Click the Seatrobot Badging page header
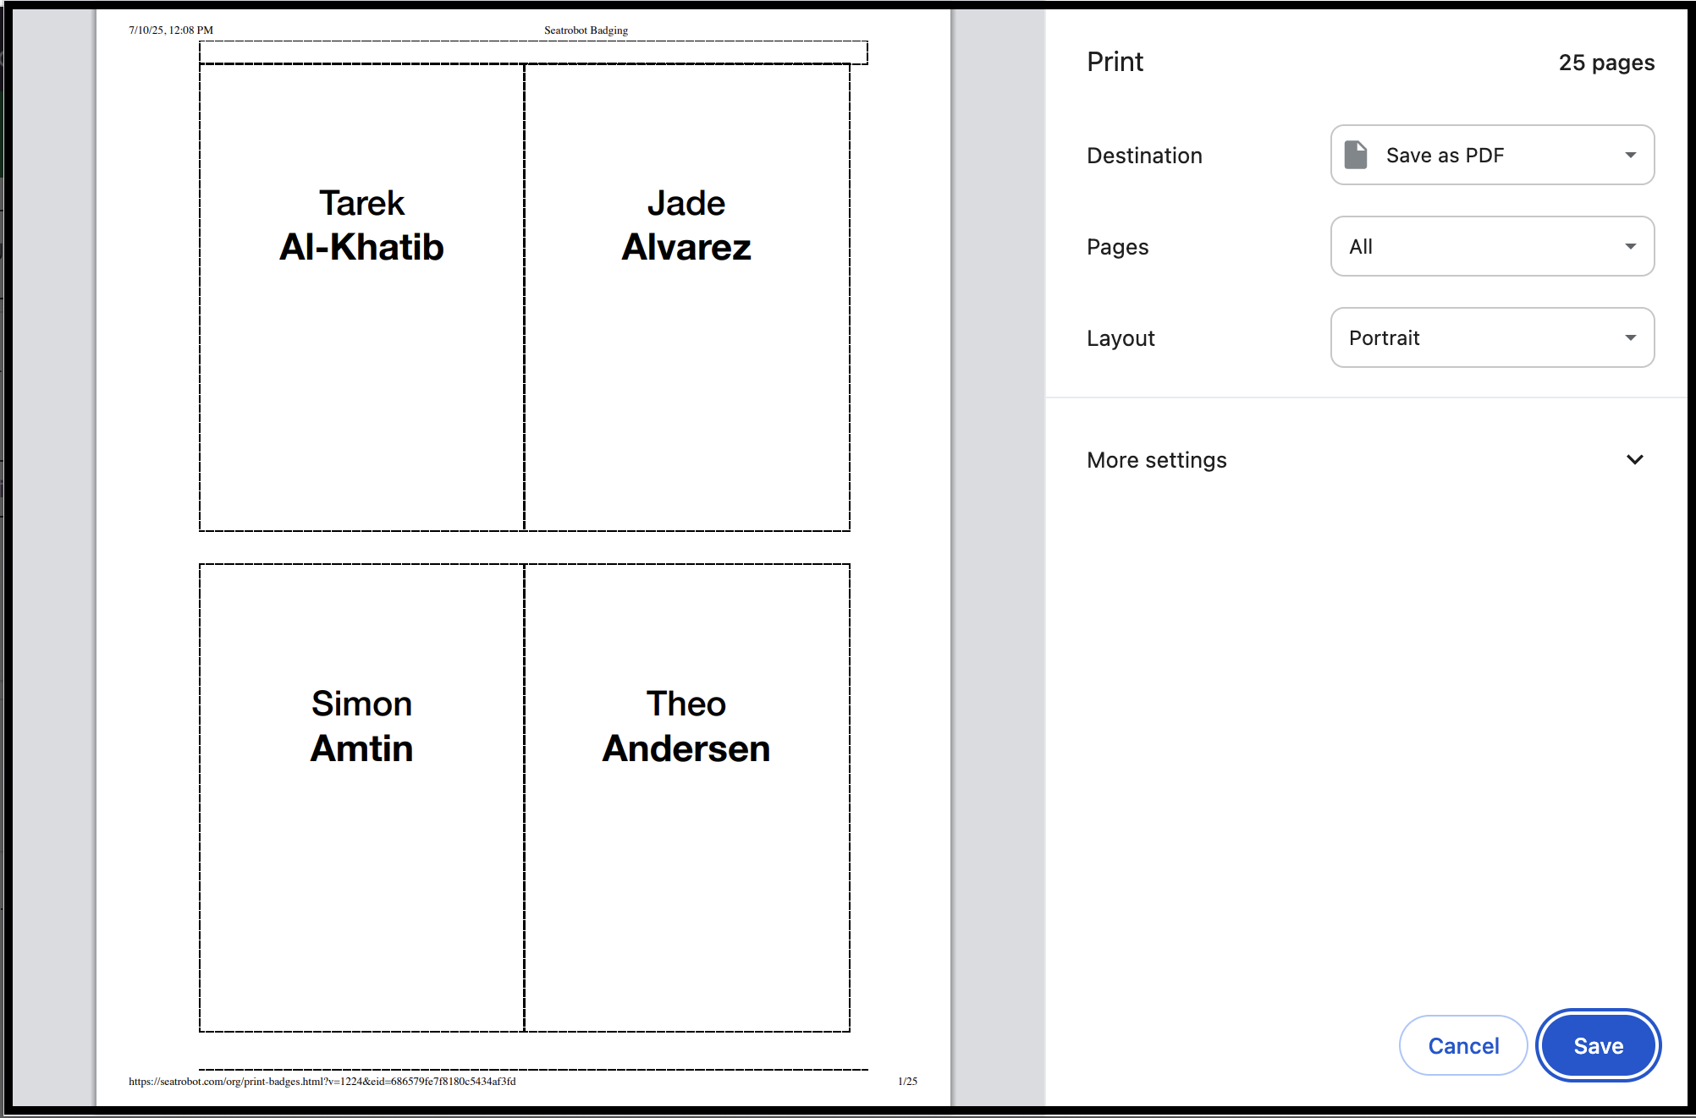 pyautogui.click(x=586, y=30)
